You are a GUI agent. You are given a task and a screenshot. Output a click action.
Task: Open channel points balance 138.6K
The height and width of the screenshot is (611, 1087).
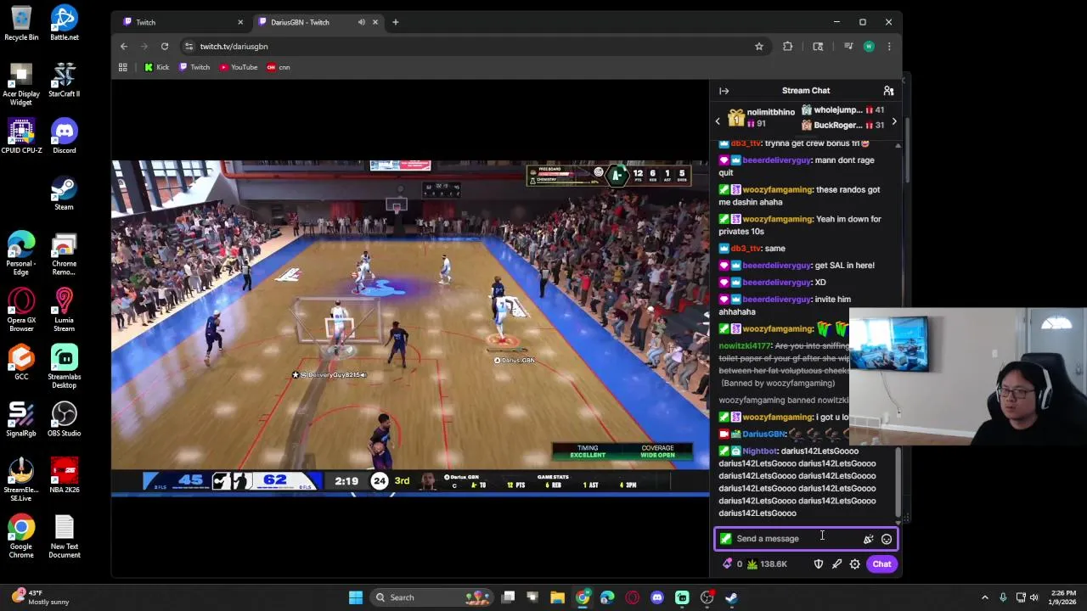click(767, 564)
